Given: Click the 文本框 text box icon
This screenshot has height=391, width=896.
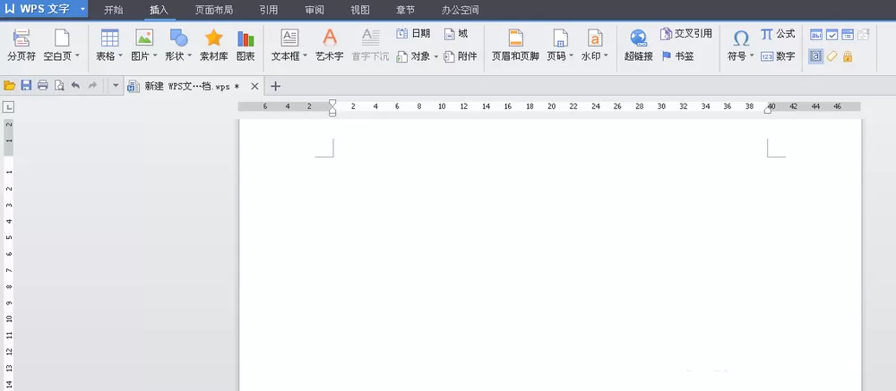Looking at the screenshot, I should pos(289,38).
